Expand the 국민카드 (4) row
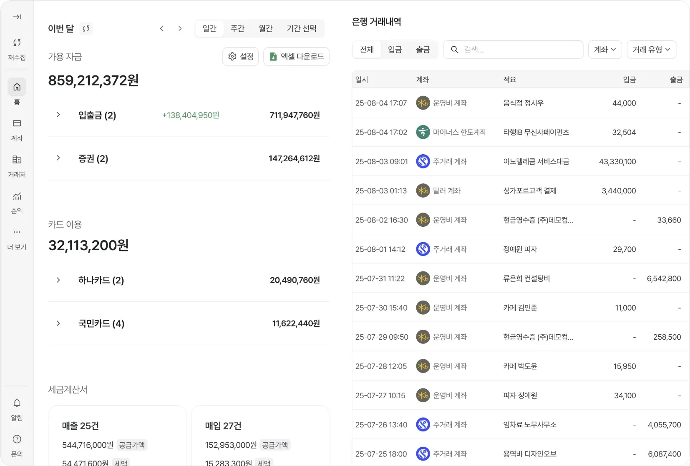Image resolution: width=690 pixels, height=466 pixels. (x=58, y=323)
